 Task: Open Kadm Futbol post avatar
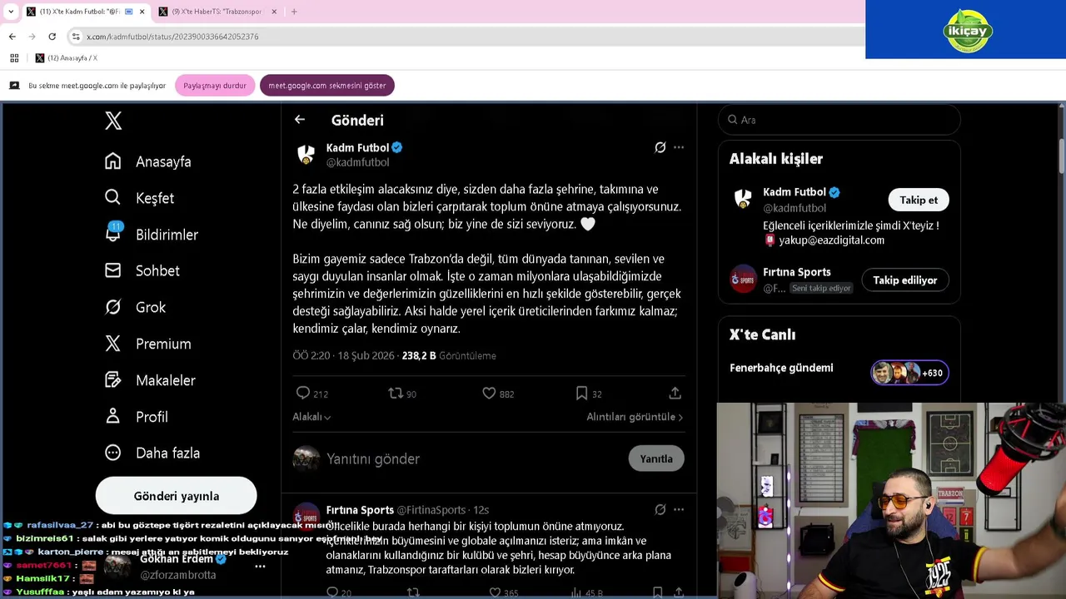[306, 155]
